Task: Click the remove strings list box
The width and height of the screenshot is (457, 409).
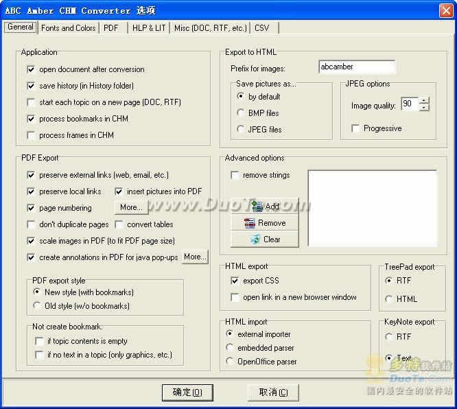Action: pos(373,209)
